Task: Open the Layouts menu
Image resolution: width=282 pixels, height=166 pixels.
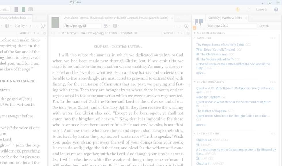Action: 262,9
